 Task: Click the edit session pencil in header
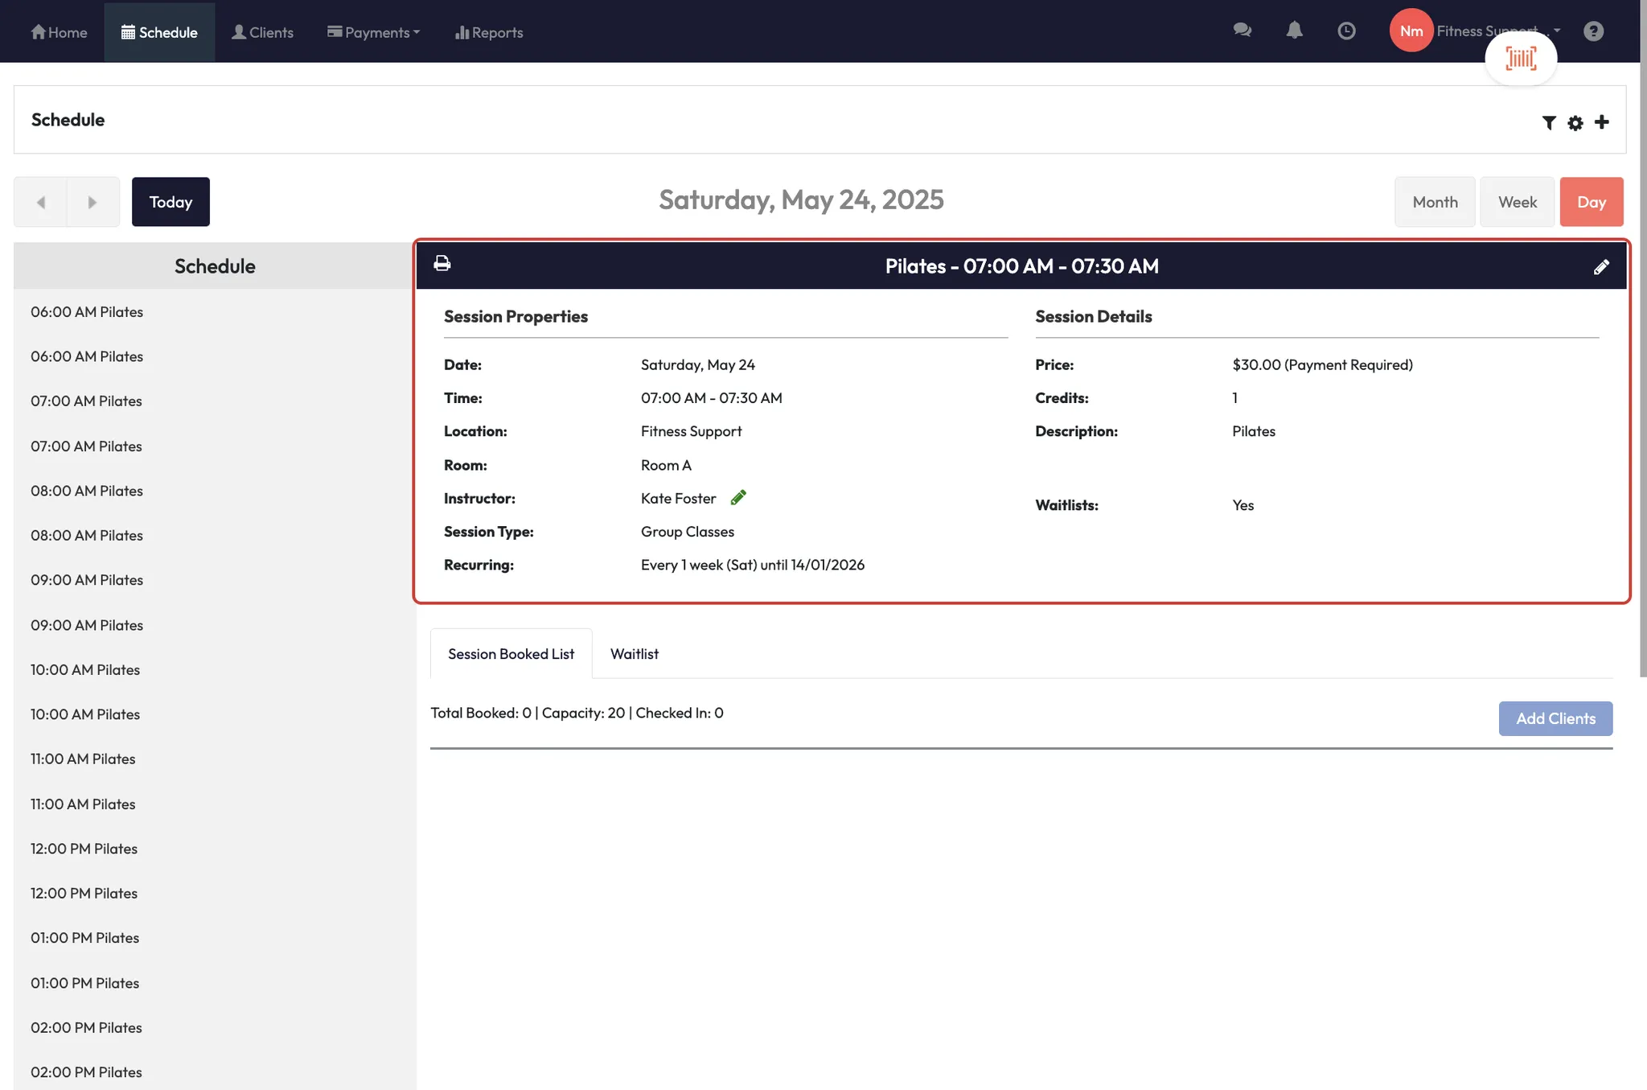[x=1601, y=267]
